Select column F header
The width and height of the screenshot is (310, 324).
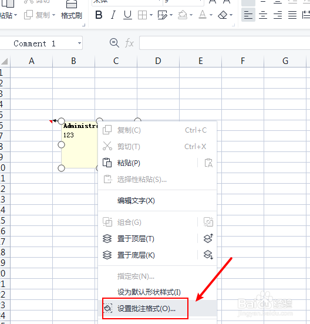click(243, 61)
